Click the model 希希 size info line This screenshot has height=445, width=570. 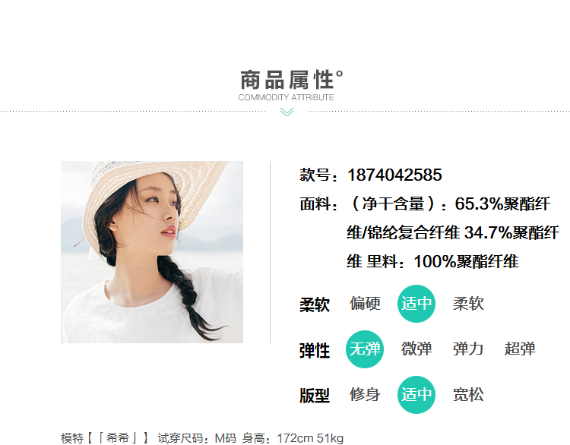[x=202, y=438]
